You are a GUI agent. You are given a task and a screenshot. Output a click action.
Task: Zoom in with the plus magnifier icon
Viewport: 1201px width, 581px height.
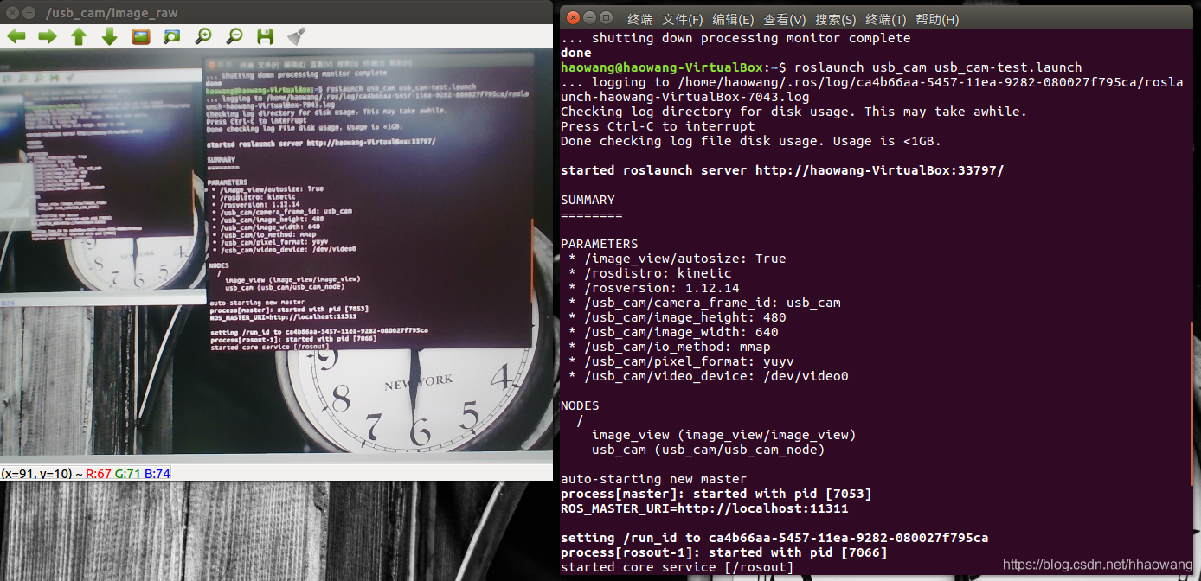[x=202, y=36]
